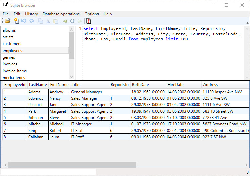
Task: Open toolbar overflow options arrow
Action: coord(247,23)
